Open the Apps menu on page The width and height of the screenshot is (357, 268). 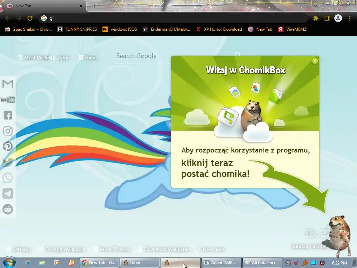(61, 58)
